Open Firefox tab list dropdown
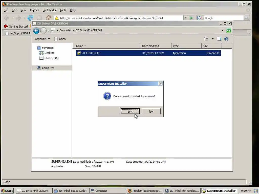259x194 pixels. pos(249,33)
